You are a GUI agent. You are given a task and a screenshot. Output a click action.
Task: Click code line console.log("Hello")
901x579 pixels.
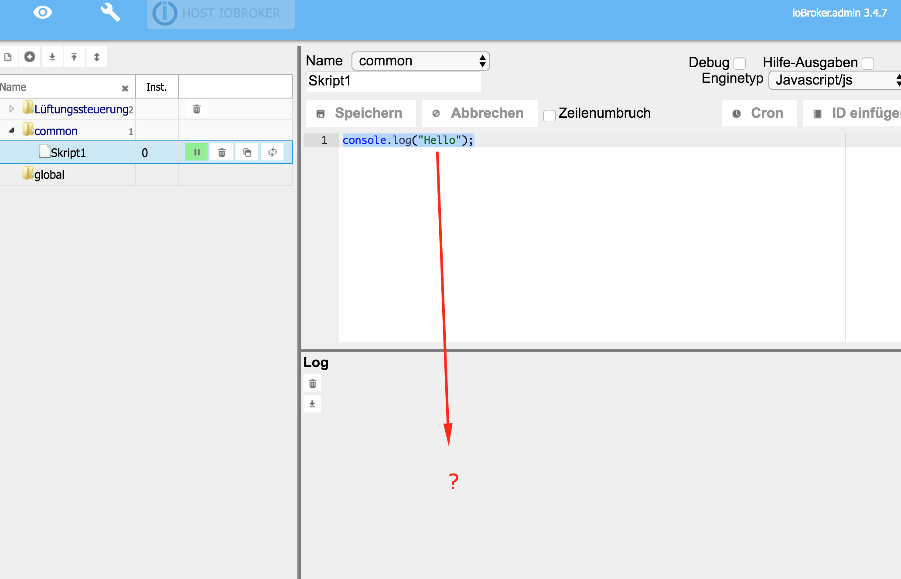408,140
